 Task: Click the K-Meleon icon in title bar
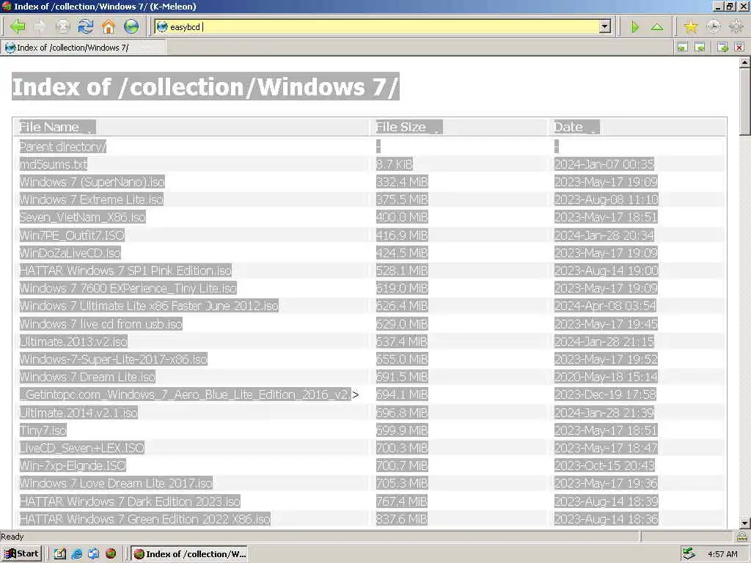6,6
